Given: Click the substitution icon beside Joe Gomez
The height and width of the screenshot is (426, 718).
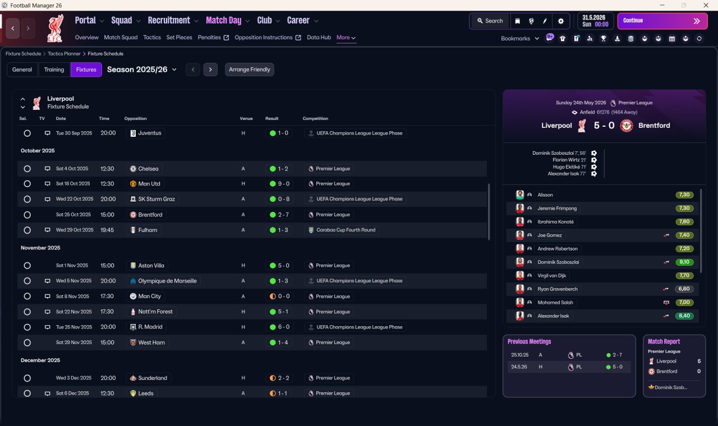Looking at the screenshot, I should coord(666,235).
